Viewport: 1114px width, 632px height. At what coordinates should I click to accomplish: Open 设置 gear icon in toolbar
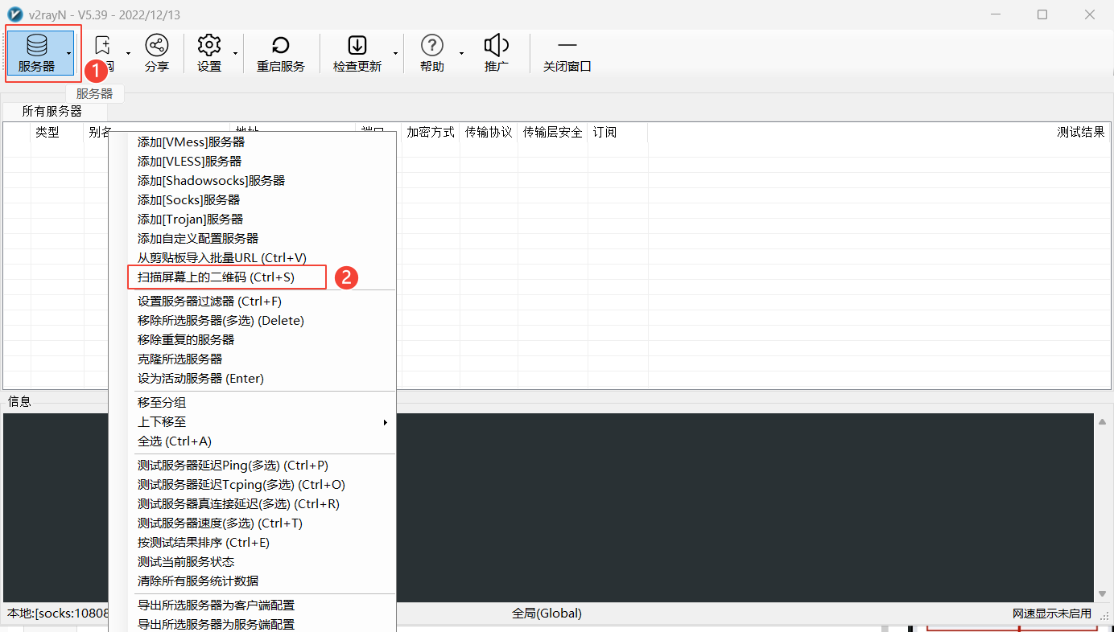click(209, 46)
